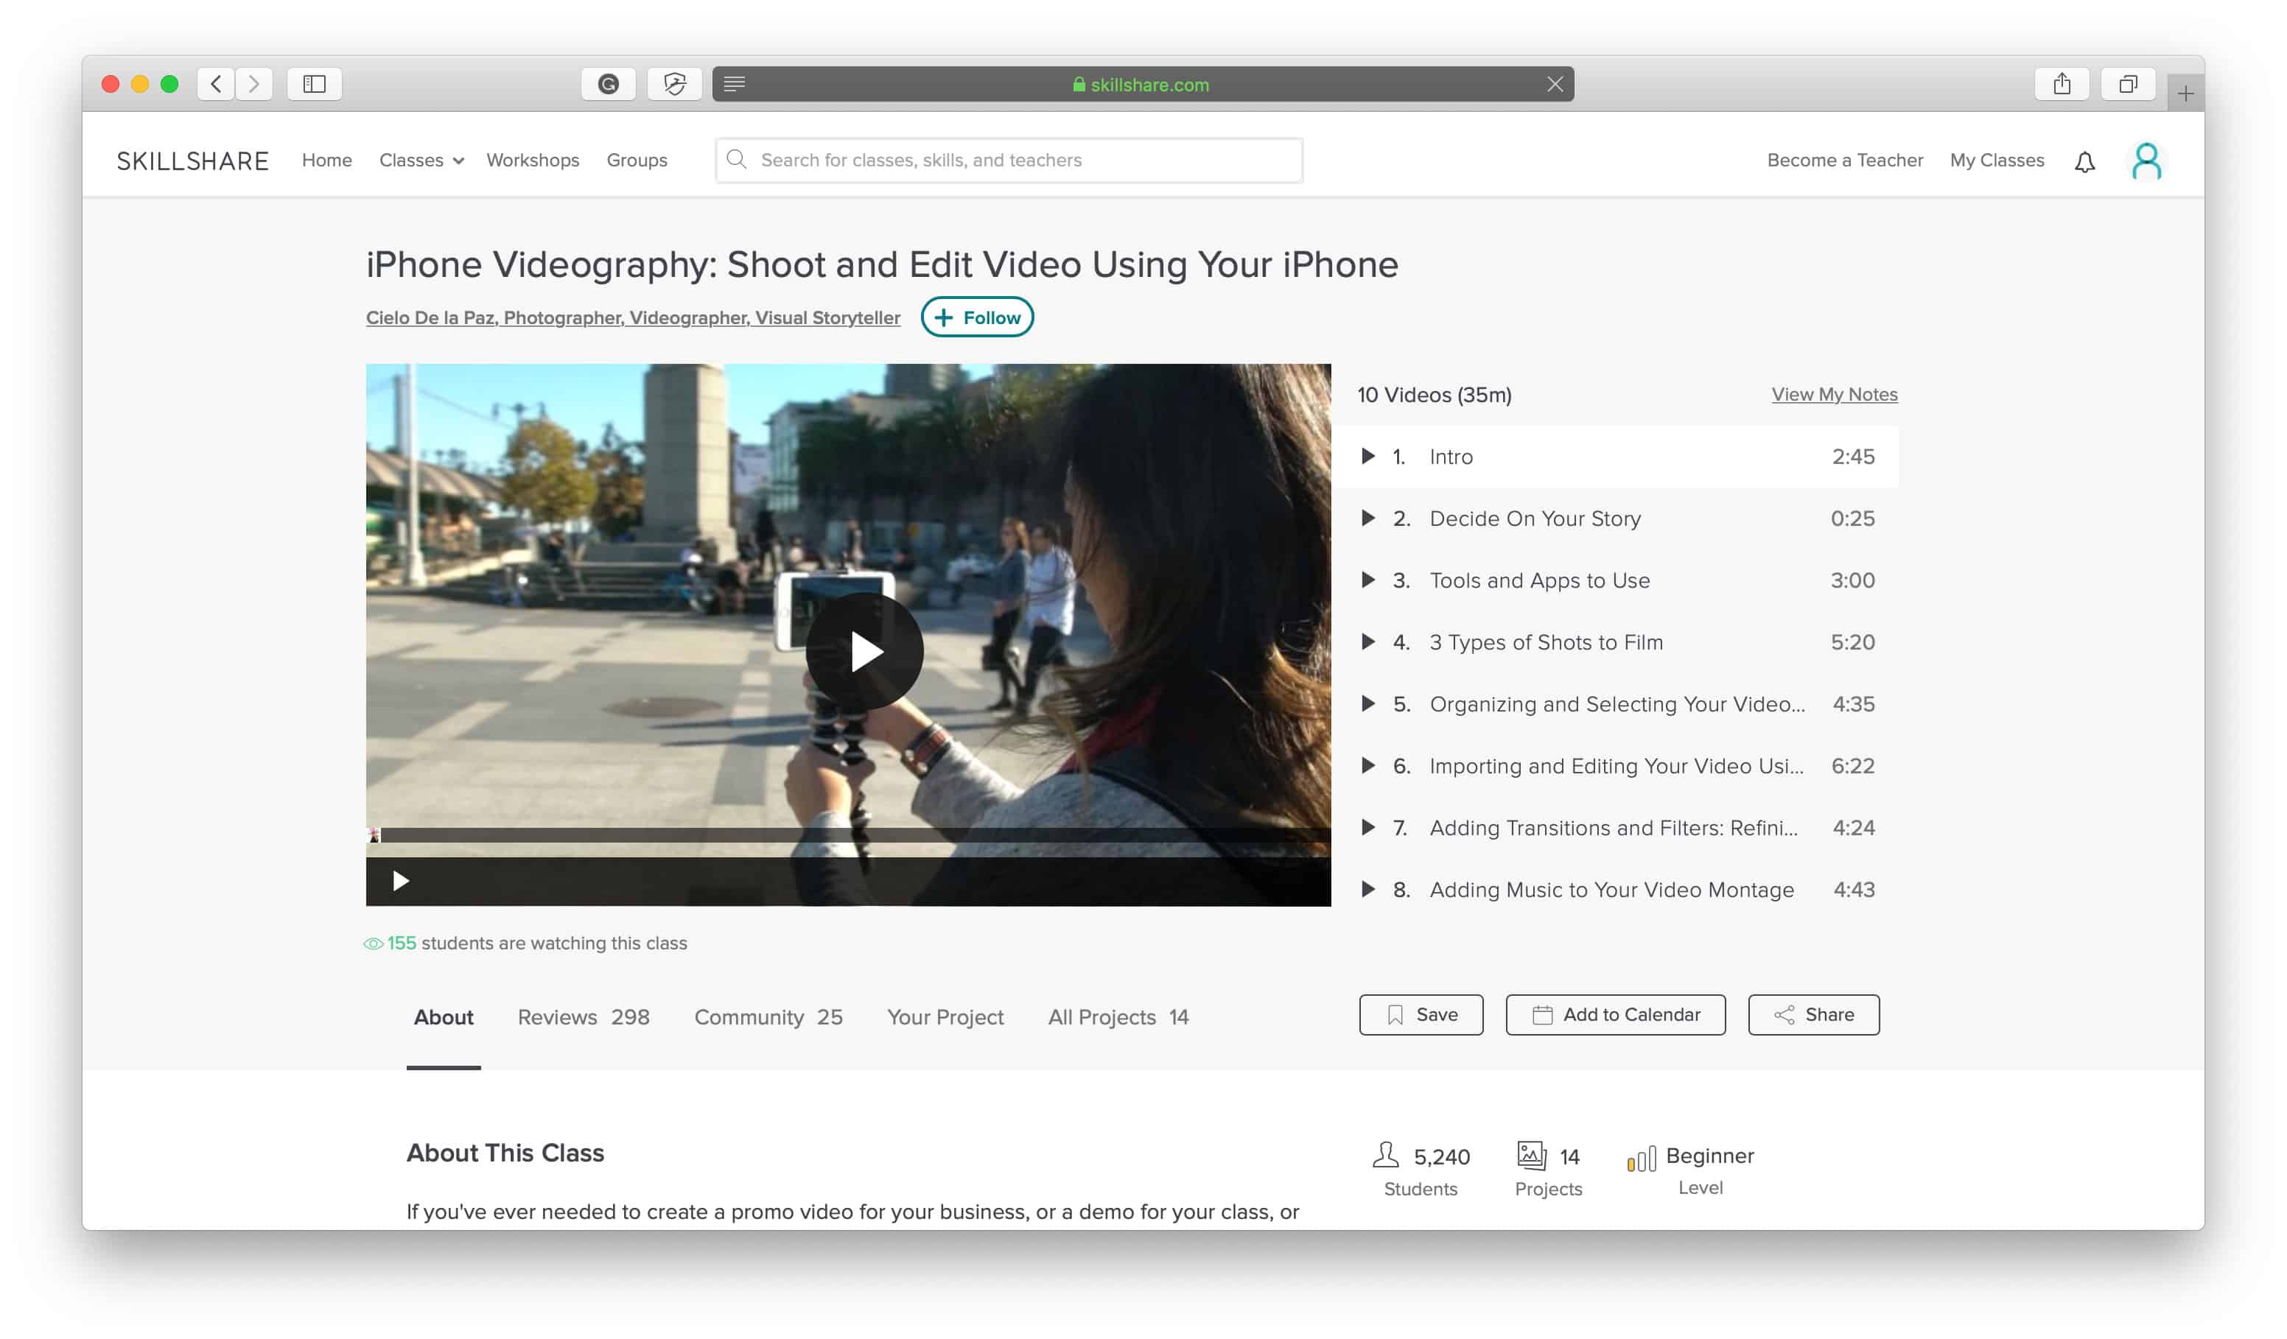Play lesson 1 Intro
The image size is (2287, 1339).
pos(1616,457)
